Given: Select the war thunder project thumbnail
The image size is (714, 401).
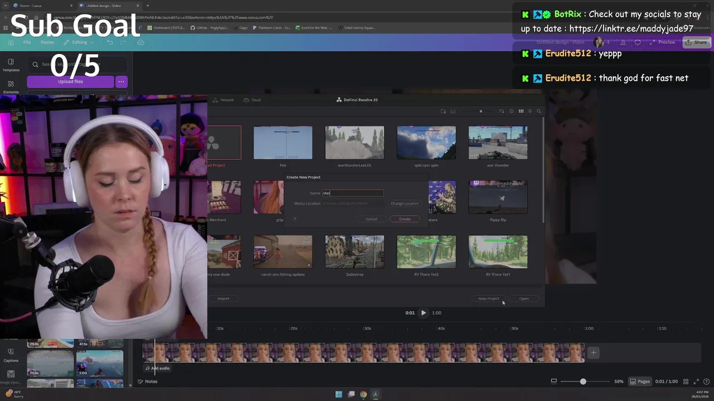Looking at the screenshot, I should pyautogui.click(x=498, y=143).
